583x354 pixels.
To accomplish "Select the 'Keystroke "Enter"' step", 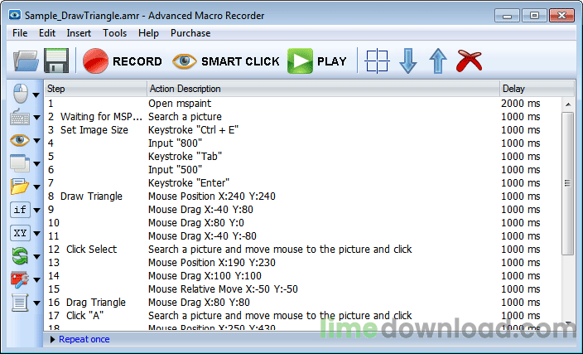I will (302, 182).
